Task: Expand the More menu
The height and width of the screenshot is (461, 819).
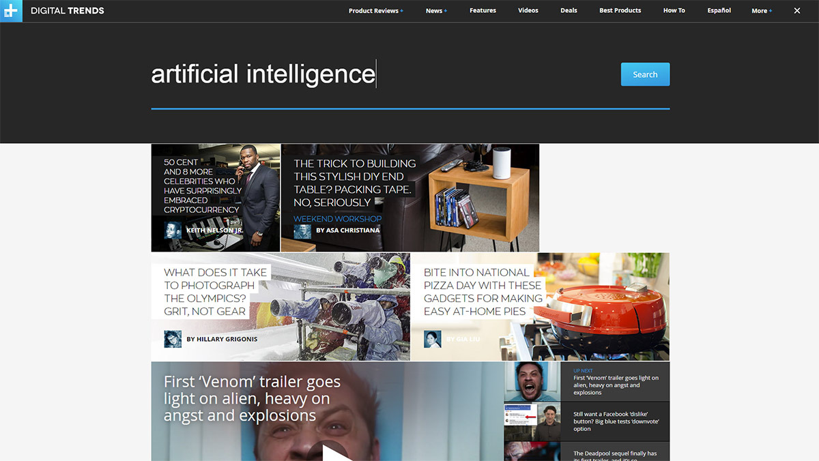Action: click(762, 11)
